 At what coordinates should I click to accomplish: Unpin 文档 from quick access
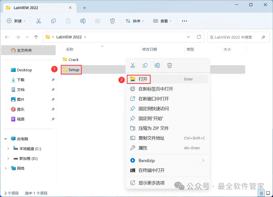[53, 90]
